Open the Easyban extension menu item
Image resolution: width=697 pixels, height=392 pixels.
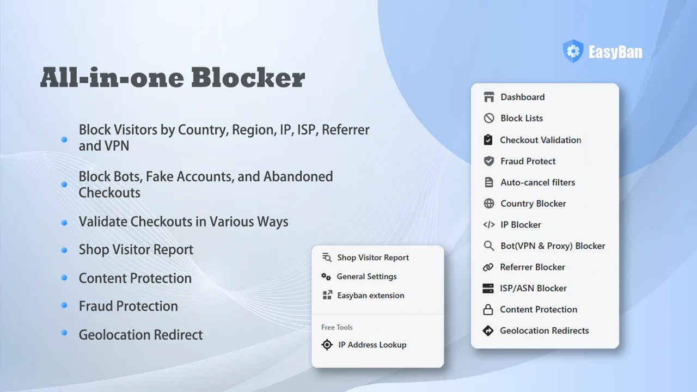[x=370, y=295]
